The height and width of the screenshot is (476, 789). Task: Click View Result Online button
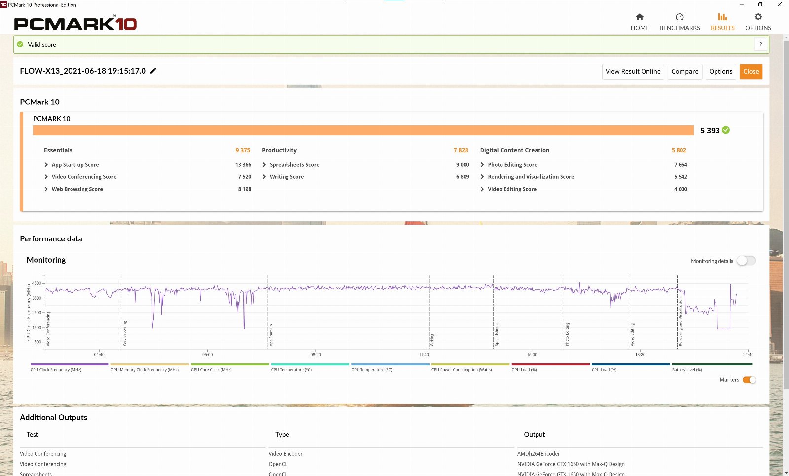(x=633, y=71)
